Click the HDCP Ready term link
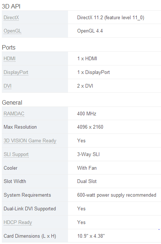 [18, 222]
